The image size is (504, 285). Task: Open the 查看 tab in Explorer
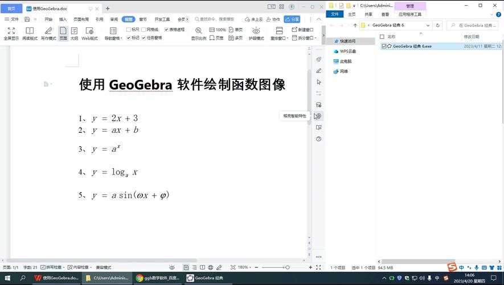385,14
